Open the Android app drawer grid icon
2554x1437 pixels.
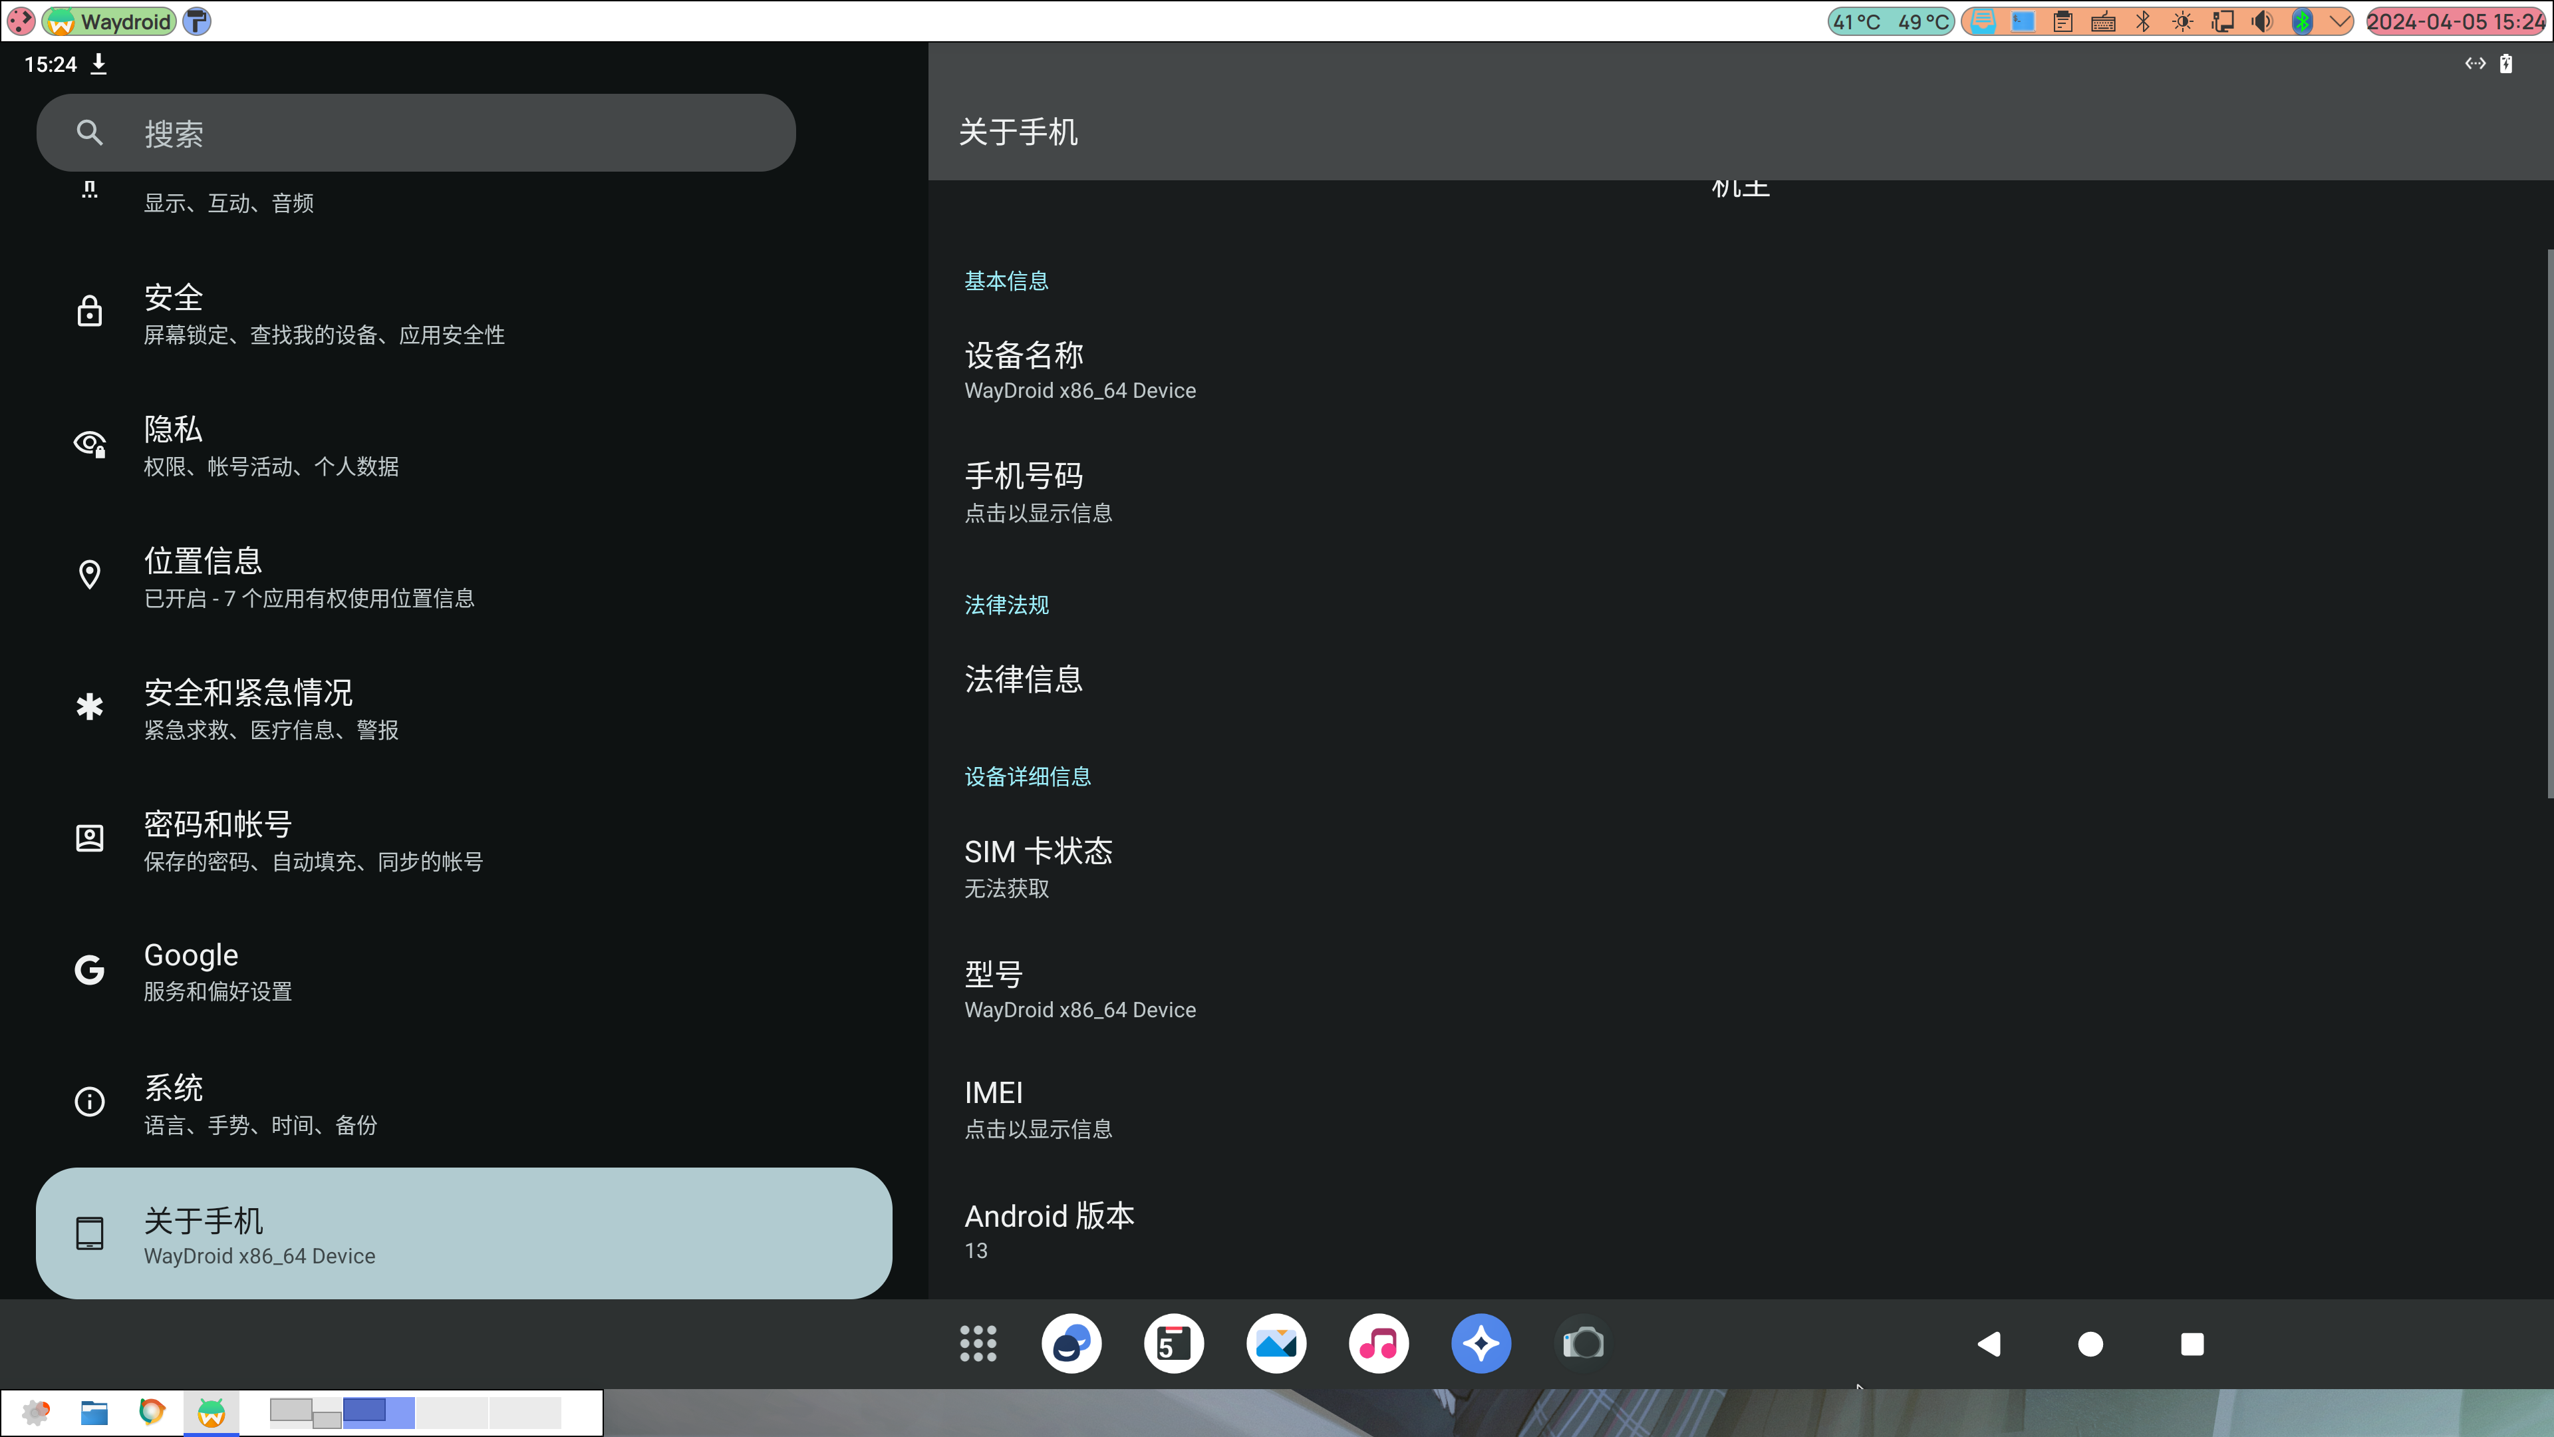pos(978,1343)
